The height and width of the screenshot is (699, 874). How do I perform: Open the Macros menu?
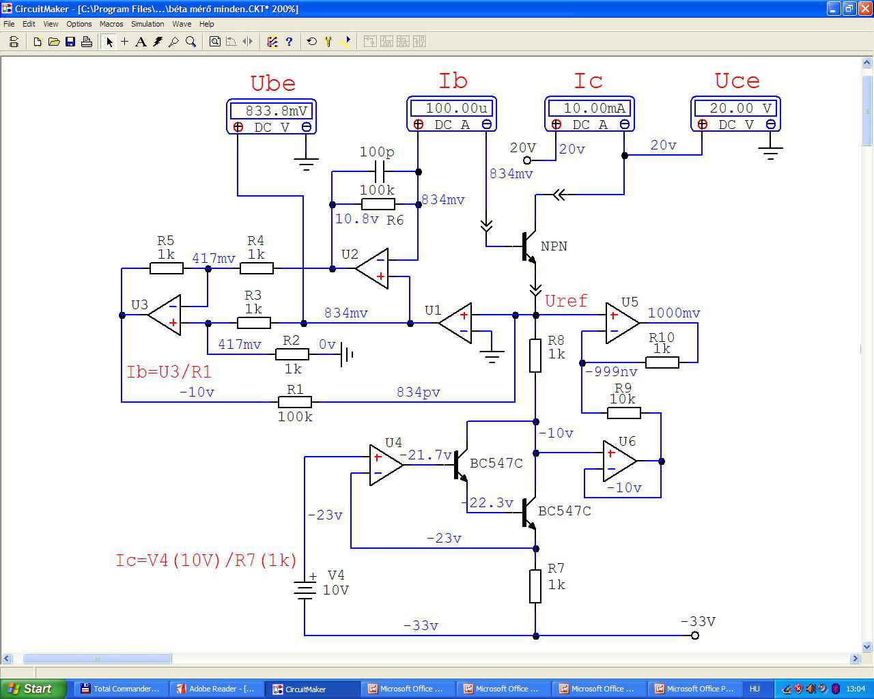111,24
